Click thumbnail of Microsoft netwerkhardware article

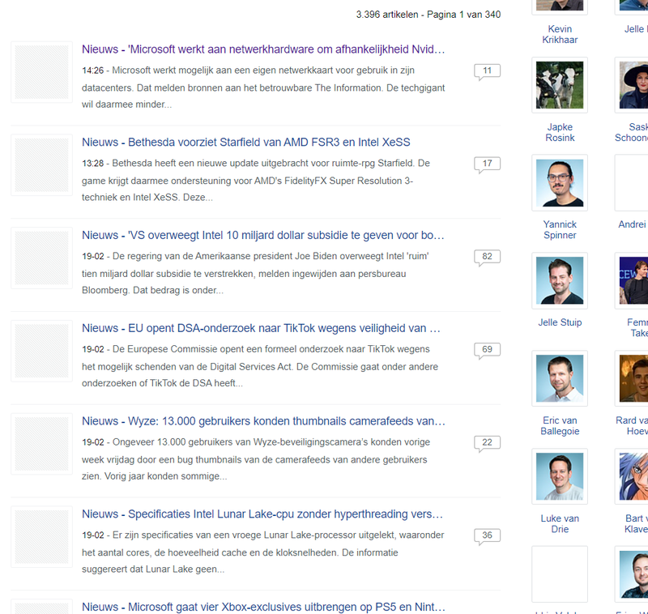[x=42, y=72]
